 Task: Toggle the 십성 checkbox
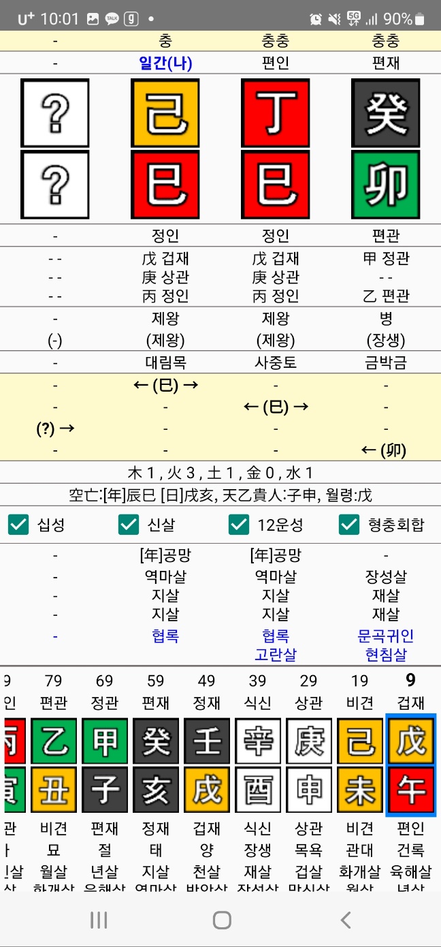(x=18, y=525)
